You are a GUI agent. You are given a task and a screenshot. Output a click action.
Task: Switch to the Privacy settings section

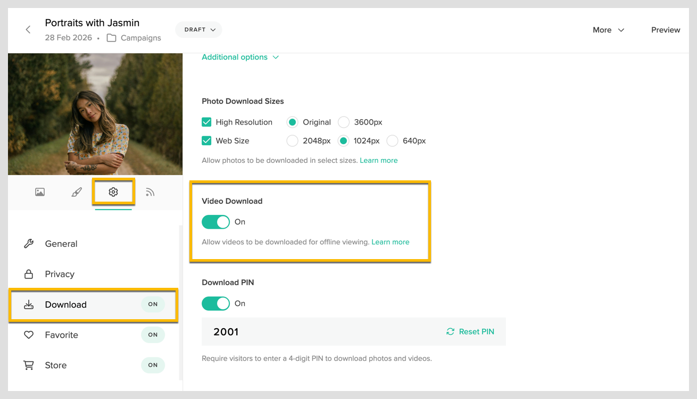click(x=60, y=274)
